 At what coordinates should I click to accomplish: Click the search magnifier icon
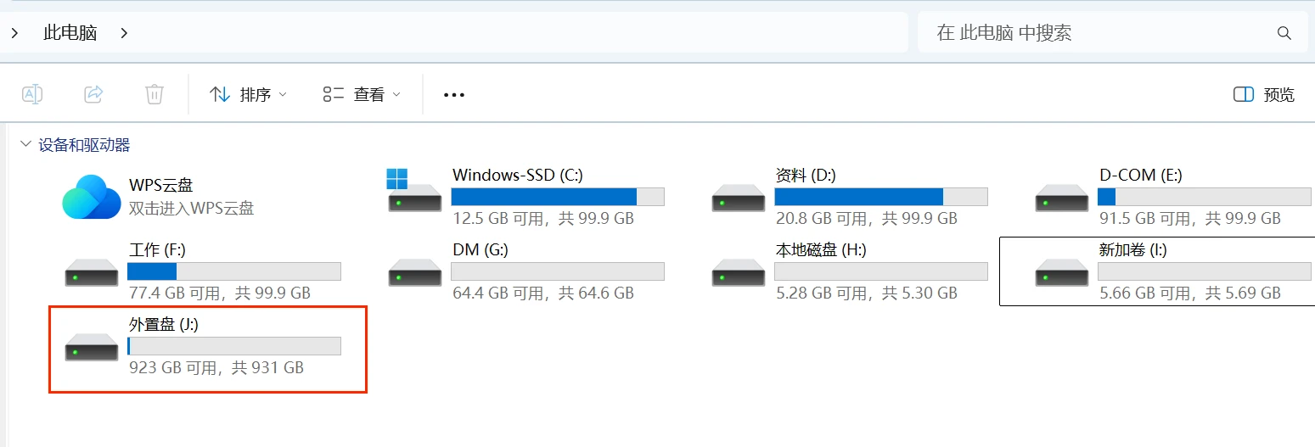point(1284,33)
